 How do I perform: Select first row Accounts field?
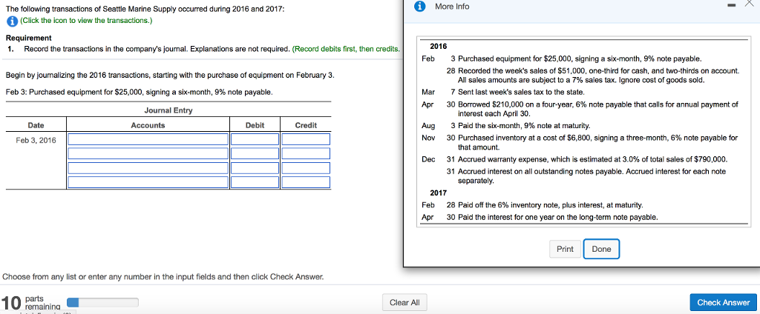(148, 139)
